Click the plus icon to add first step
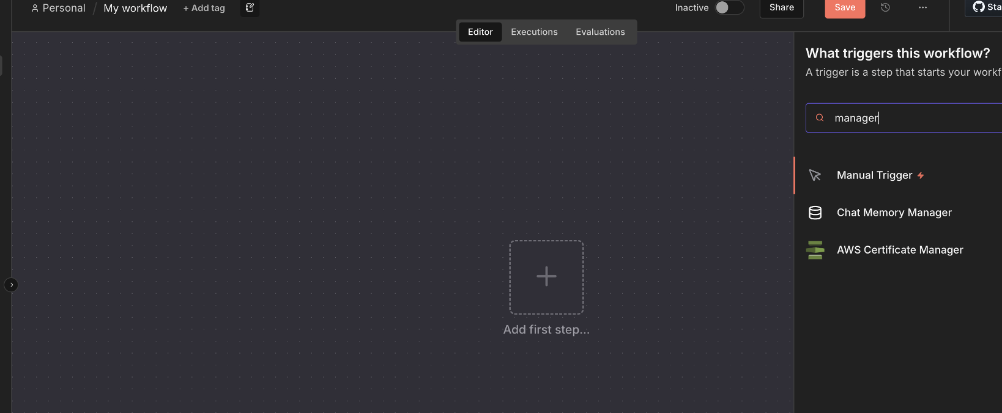This screenshot has height=413, width=1002. 546,277
